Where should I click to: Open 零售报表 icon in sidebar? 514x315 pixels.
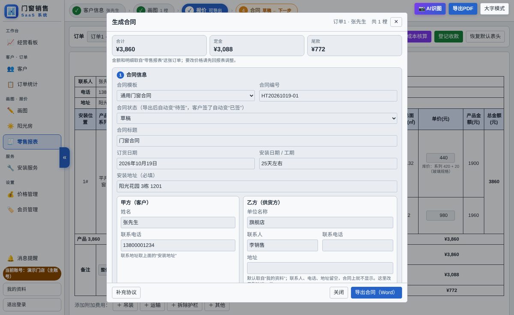11,142
